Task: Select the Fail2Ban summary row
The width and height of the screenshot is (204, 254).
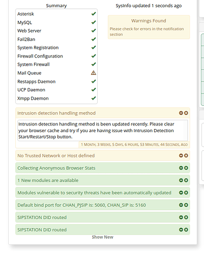Action: [56, 39]
